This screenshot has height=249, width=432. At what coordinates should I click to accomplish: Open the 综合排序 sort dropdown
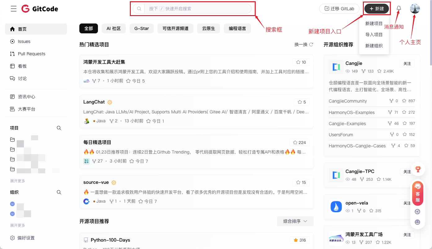[295, 221]
